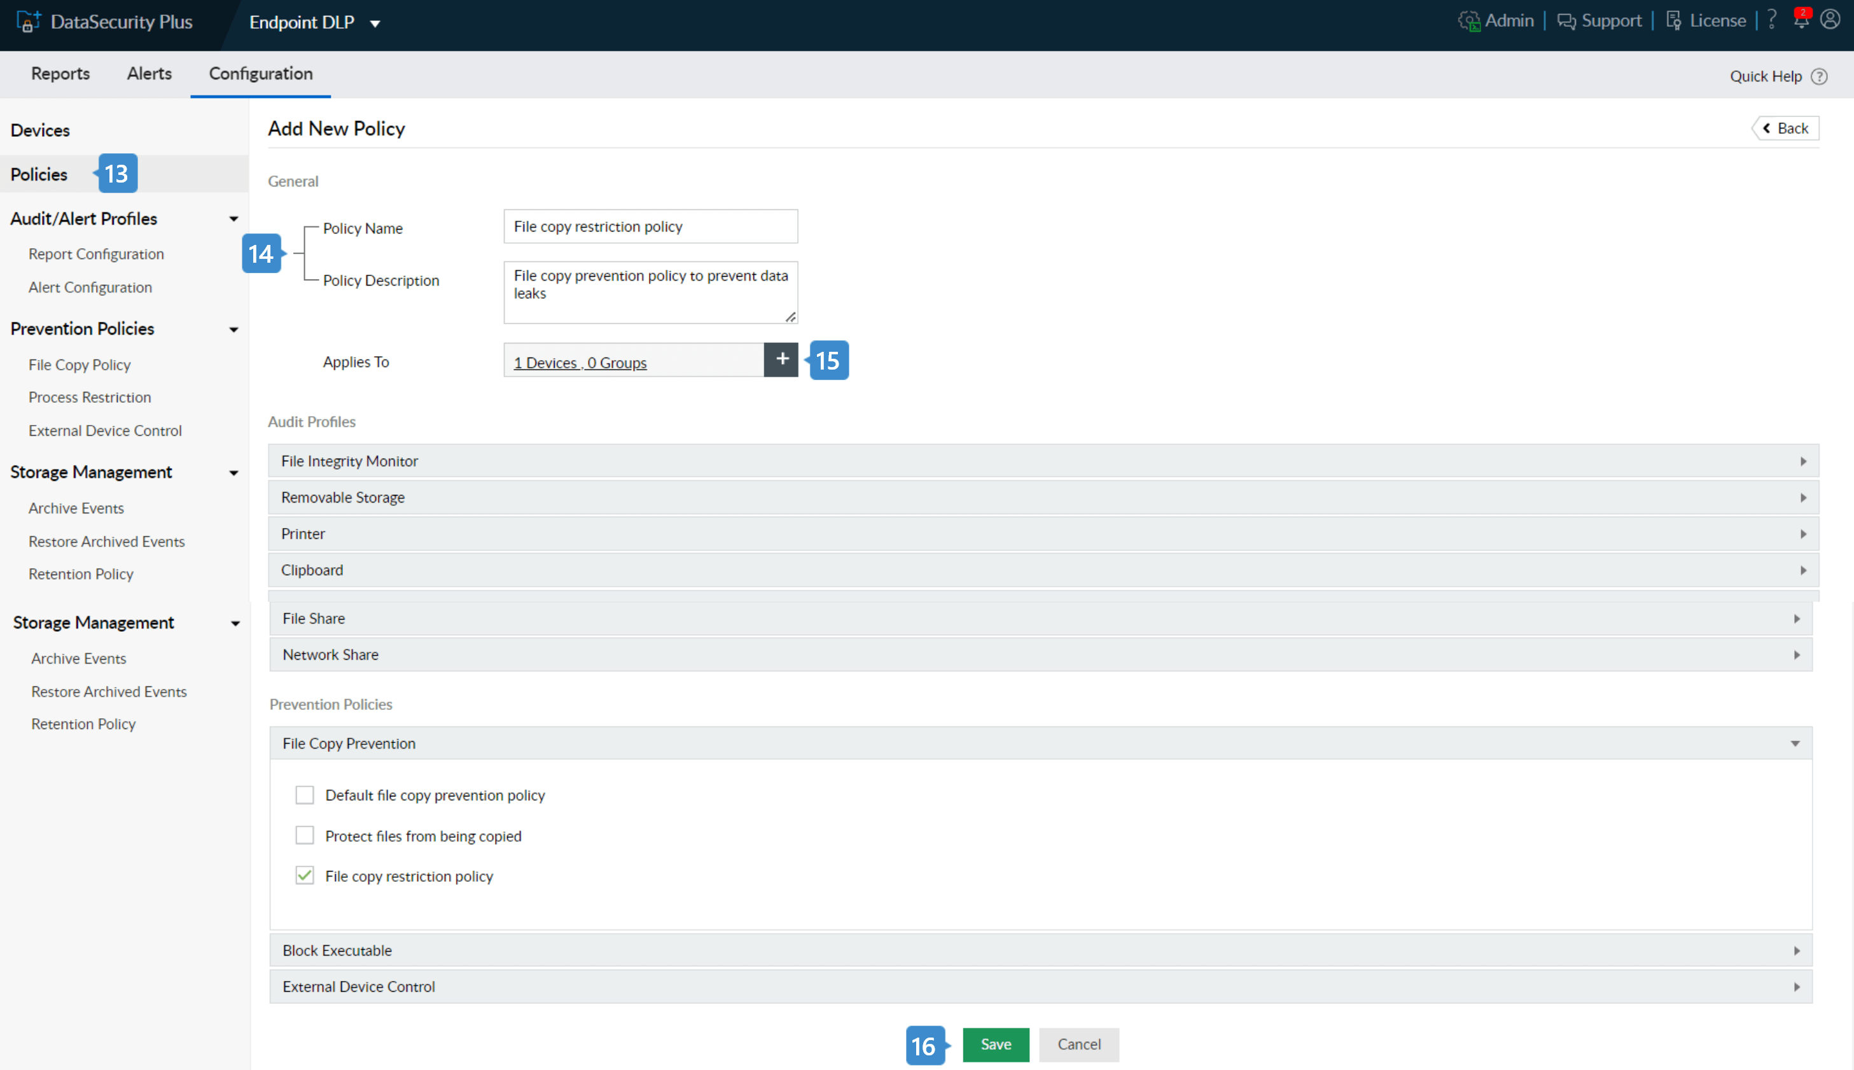Viewport: 1854px width, 1070px height.
Task: Click the Policy Name input field
Action: (x=650, y=226)
